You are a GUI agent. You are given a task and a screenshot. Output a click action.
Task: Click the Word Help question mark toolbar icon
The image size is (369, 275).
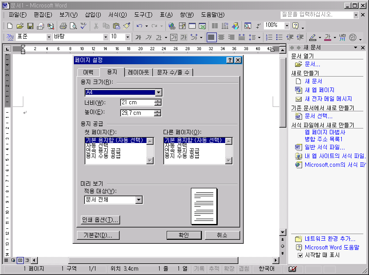296,26
